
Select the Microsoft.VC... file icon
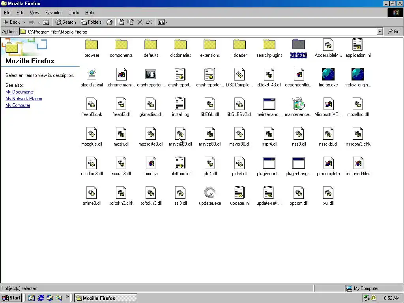[x=328, y=104]
